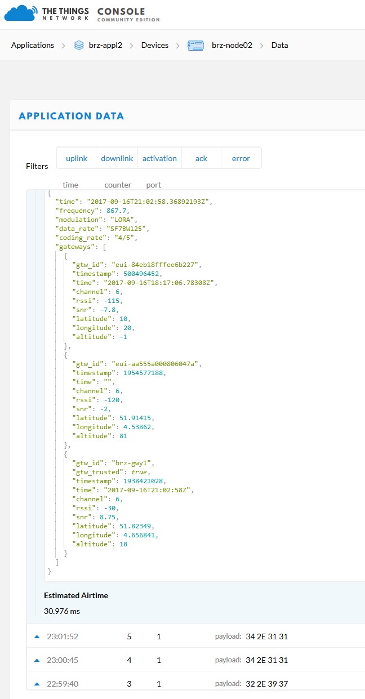Expand the 22:59:40 message row arrow
The height and width of the screenshot is (699, 365).
37,684
